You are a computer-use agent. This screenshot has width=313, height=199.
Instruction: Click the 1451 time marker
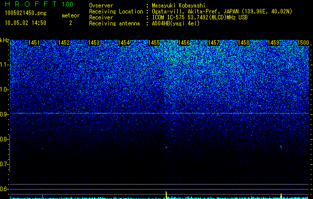click(34, 43)
